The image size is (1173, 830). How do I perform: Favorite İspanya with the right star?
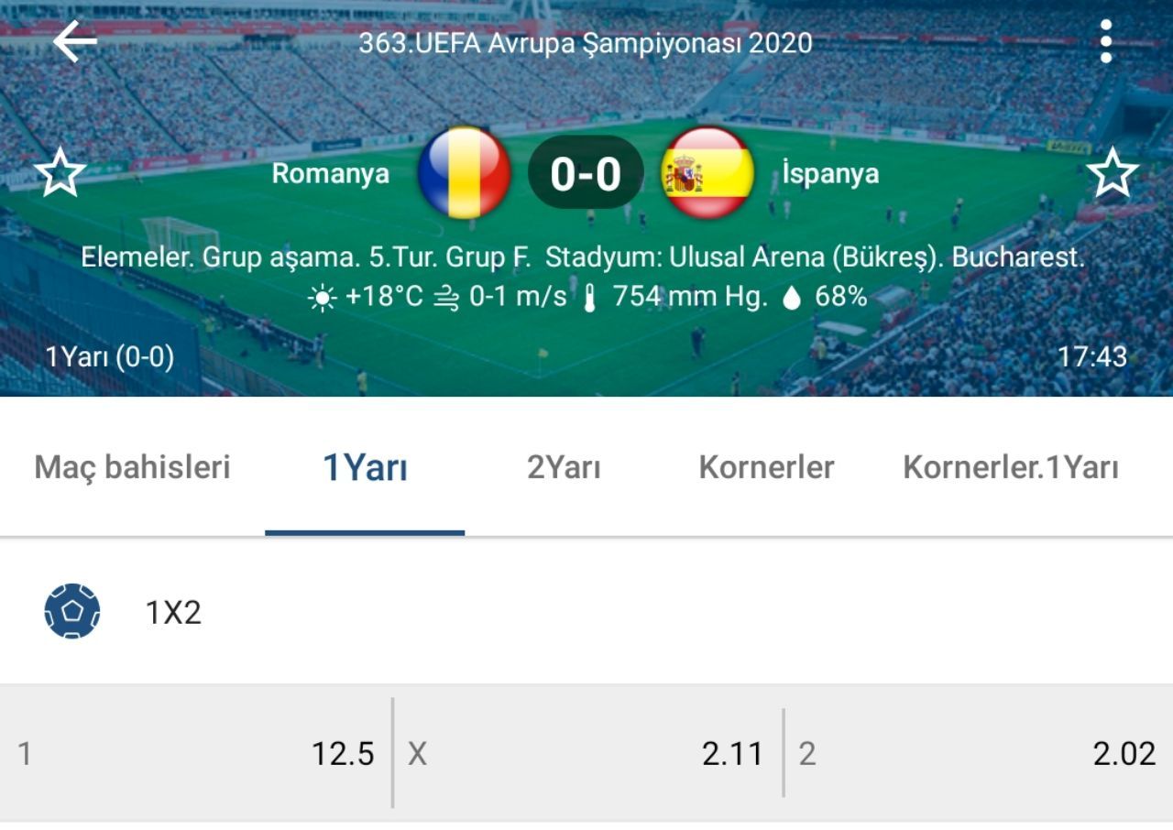[1113, 173]
